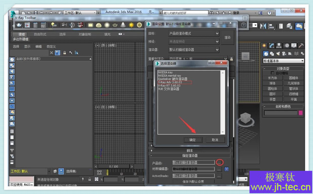Collapse the 指定渲染器 rollout
Image resolution: width=313 pixels, height=194 pixels.
click(190, 155)
